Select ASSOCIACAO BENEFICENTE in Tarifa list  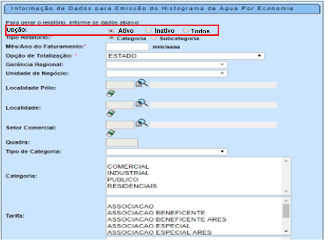pos(157,213)
